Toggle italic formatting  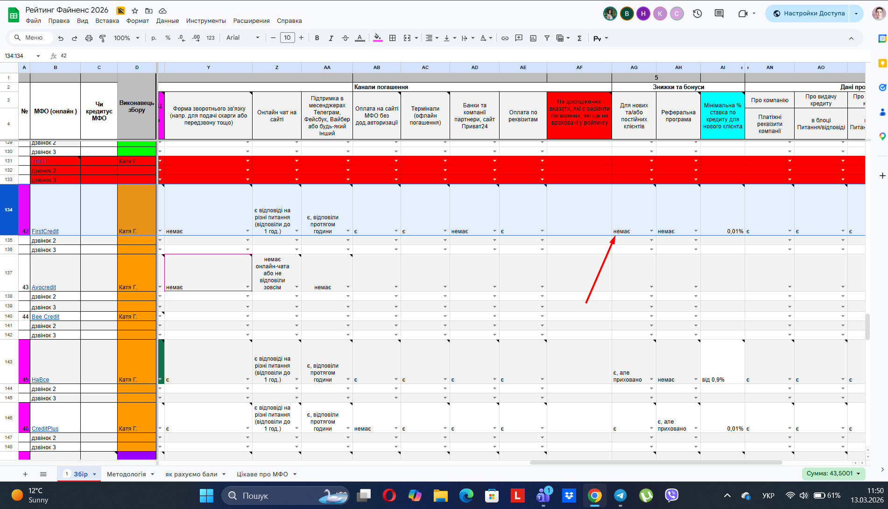[x=331, y=38]
